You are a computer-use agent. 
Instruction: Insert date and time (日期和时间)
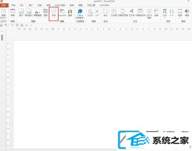pos(140,13)
